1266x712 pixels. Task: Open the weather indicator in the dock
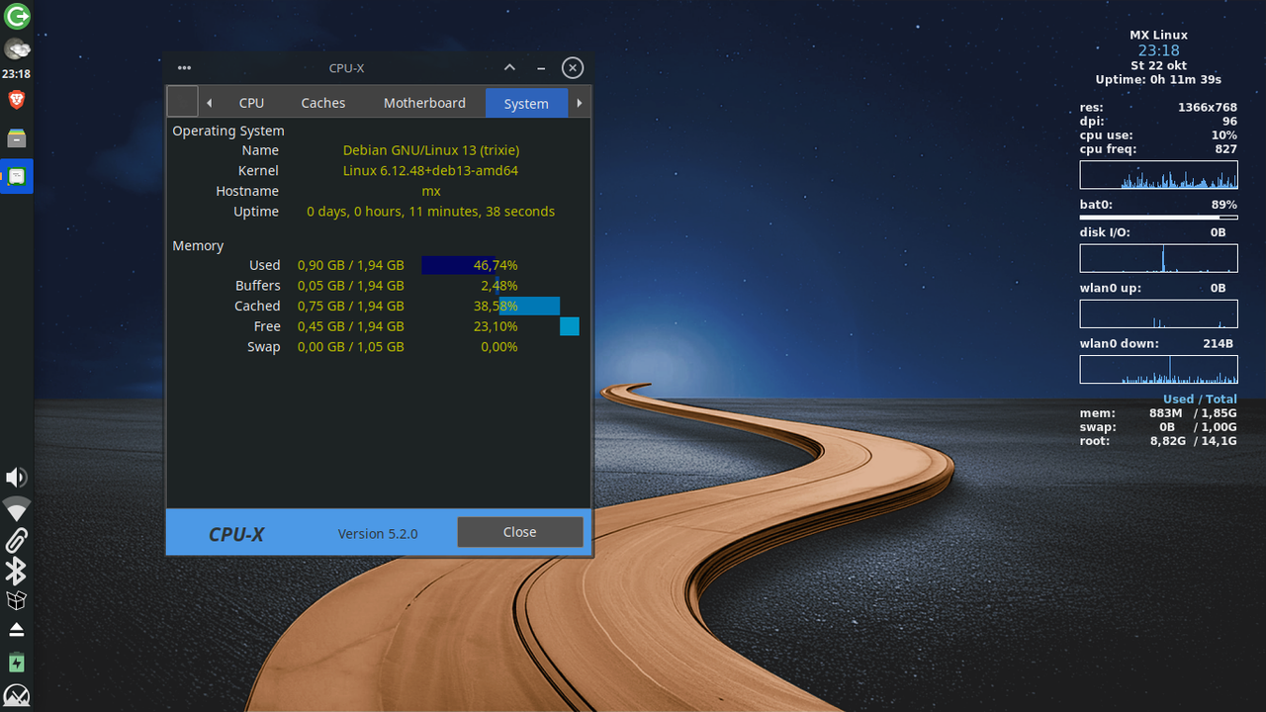(16, 48)
